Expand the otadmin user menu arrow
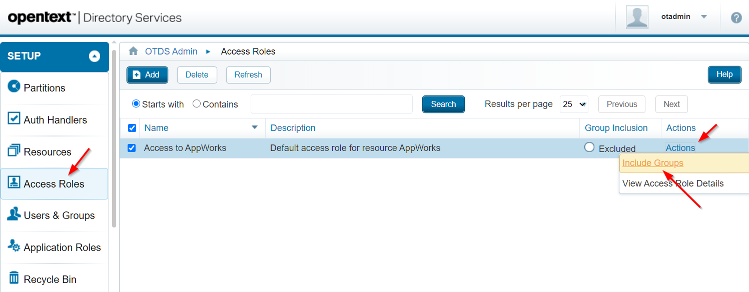Viewport: 749px width, 292px height. 704,16
